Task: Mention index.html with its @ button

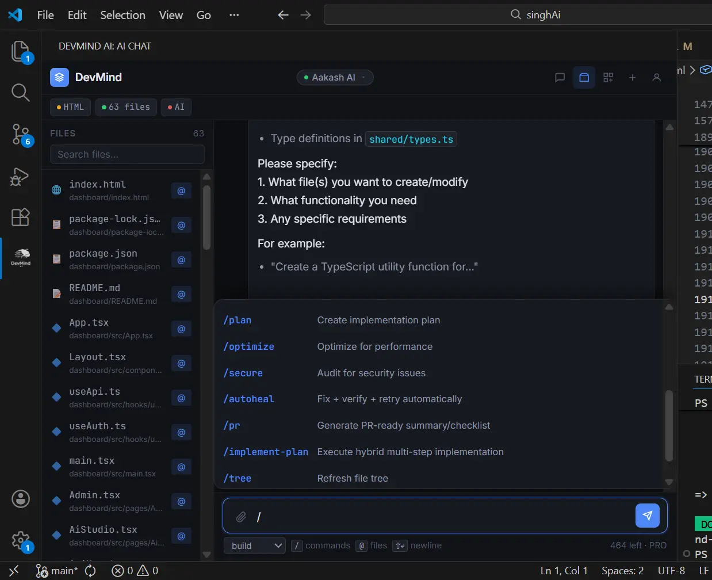Action: click(x=181, y=191)
